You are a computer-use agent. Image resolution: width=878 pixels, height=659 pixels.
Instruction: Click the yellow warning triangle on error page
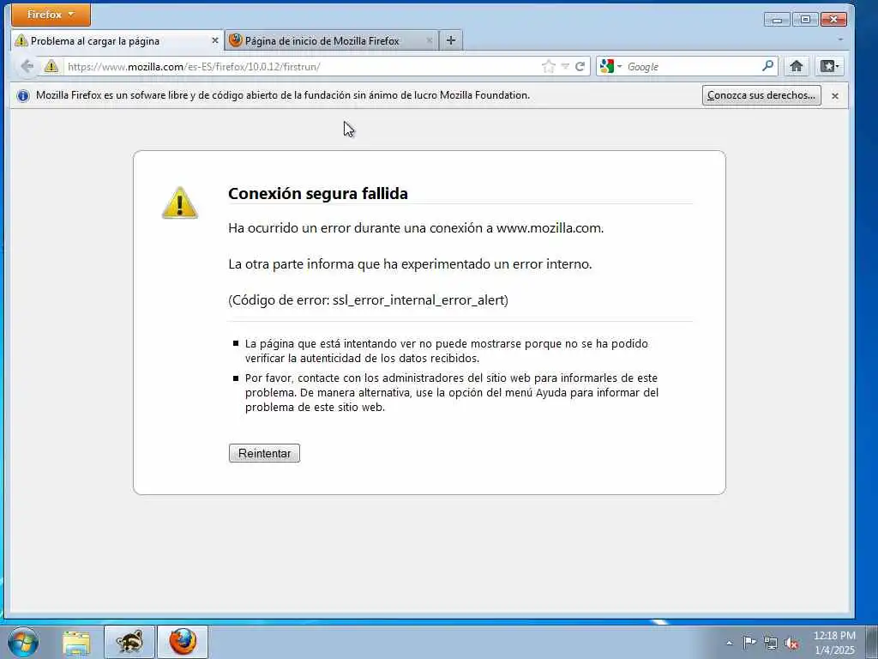coord(180,203)
